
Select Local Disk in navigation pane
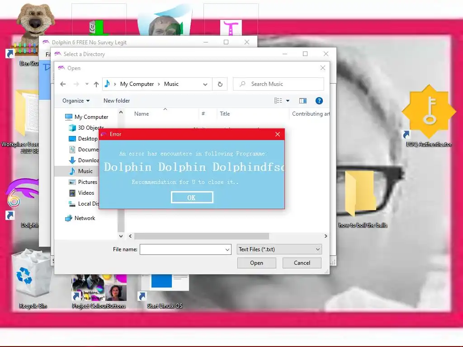[84, 204]
